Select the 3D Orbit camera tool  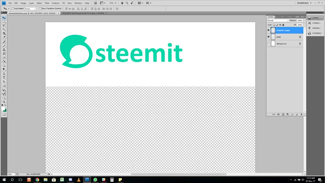pos(4,94)
